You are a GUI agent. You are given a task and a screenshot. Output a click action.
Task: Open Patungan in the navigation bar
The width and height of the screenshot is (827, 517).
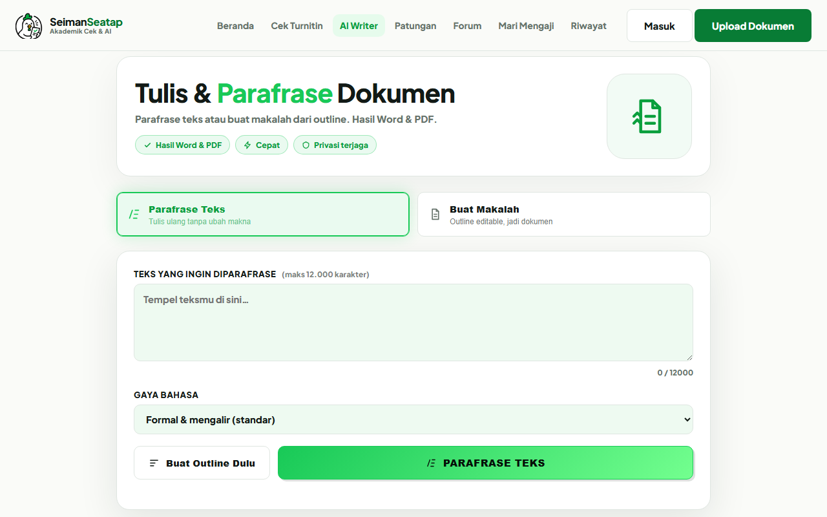coord(415,26)
